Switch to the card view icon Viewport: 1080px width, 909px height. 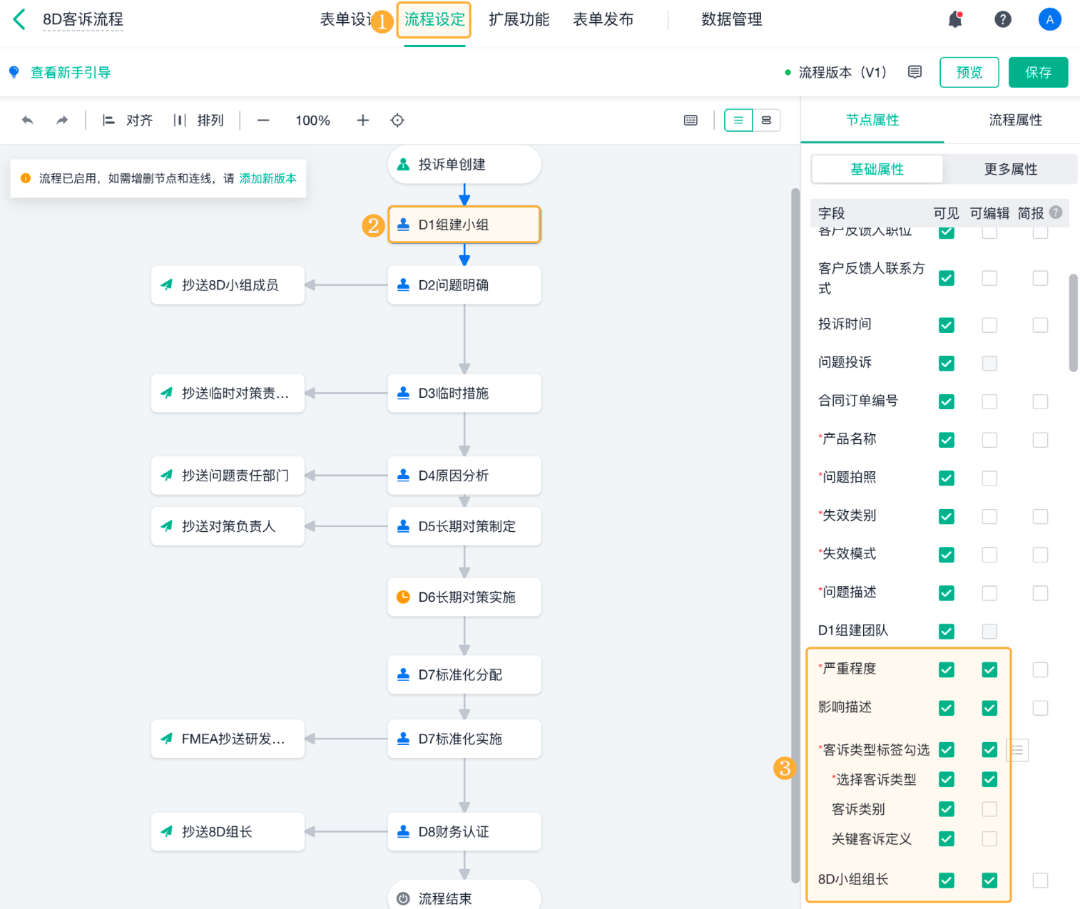click(x=766, y=120)
